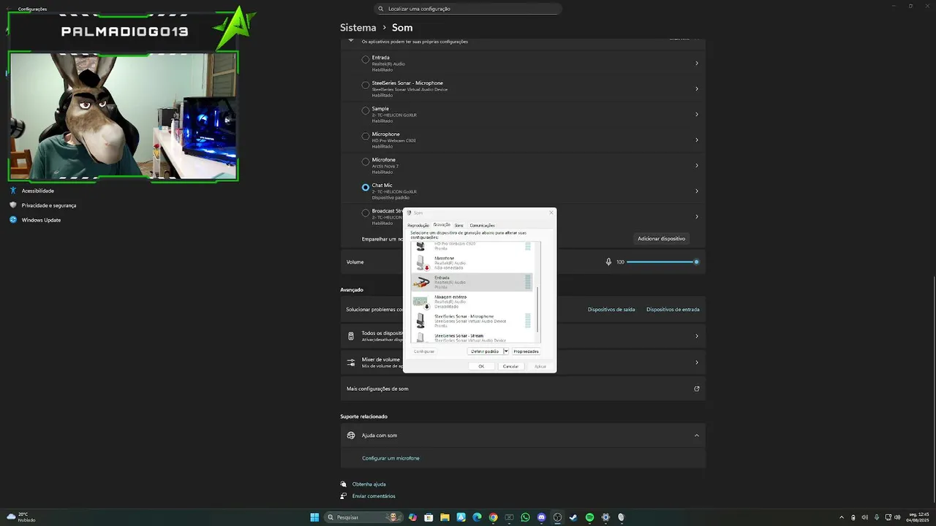936x526 pixels.
Task: Open Copilot from the taskbar
Action: point(412,517)
